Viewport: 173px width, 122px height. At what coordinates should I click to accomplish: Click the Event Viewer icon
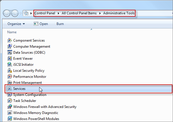pyautogui.click(x=10, y=59)
